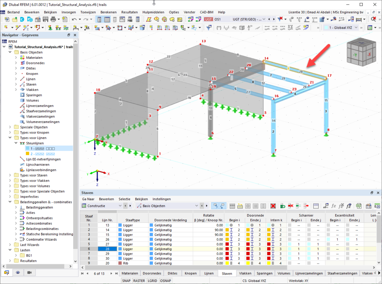Viewport: 382px width, 284px height.
Task: Click the Save floppy disk icon
Action: [x=45, y=19]
